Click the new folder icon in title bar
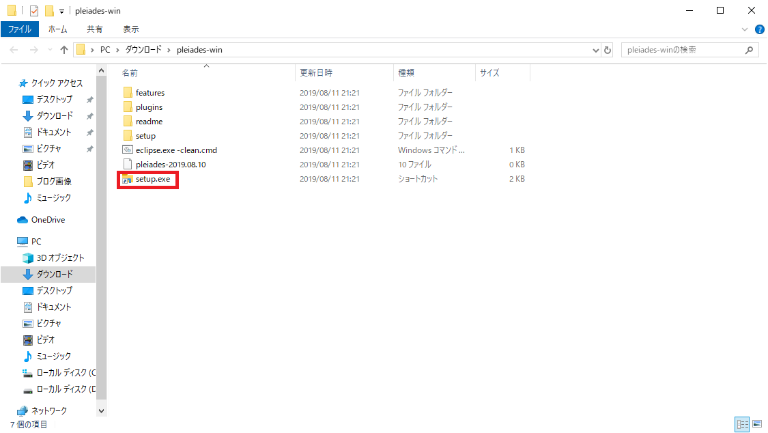This screenshot has height=433, width=768. (49, 10)
